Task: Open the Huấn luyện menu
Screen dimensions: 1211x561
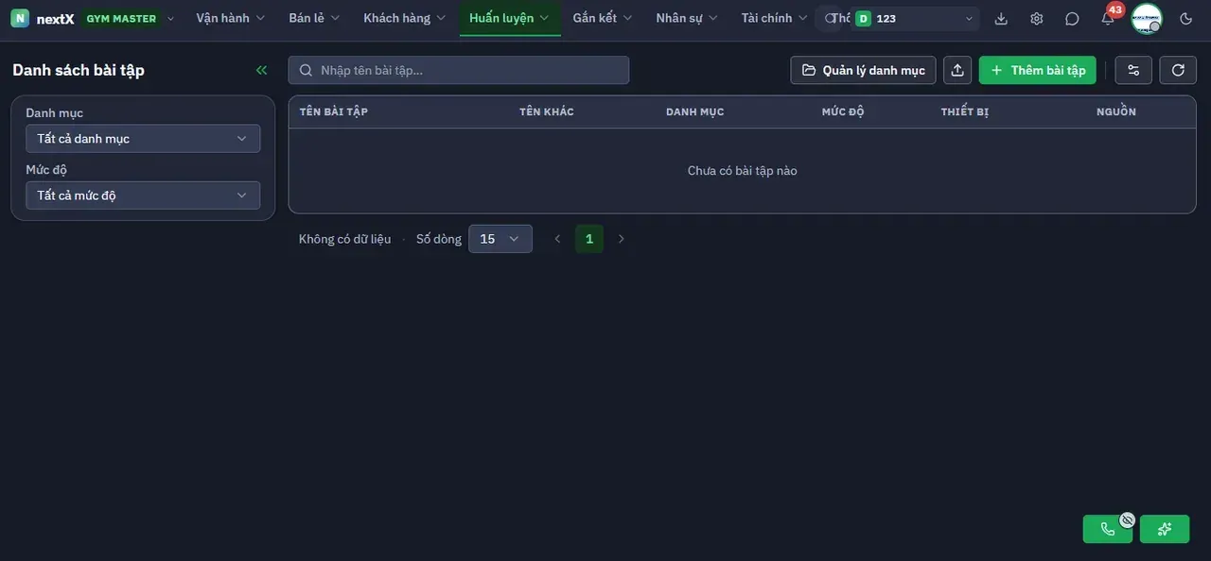Action: tap(510, 18)
